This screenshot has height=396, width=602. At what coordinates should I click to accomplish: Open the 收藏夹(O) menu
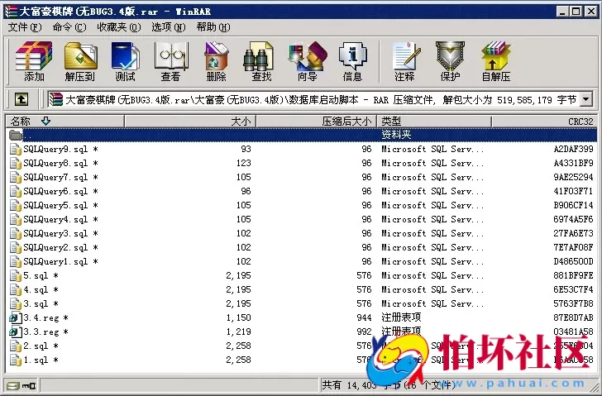coord(119,27)
